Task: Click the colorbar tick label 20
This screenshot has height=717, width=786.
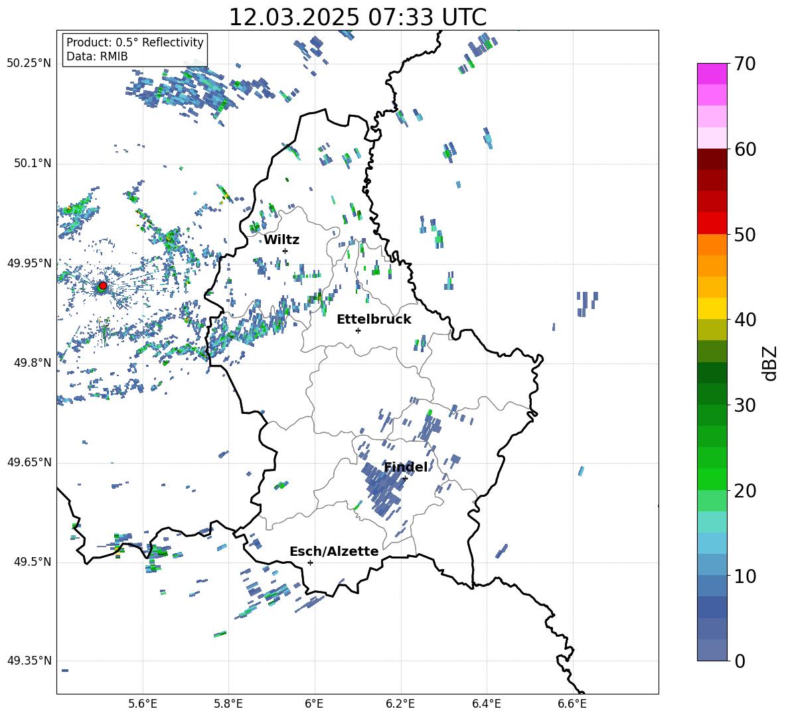Action: pyautogui.click(x=745, y=491)
